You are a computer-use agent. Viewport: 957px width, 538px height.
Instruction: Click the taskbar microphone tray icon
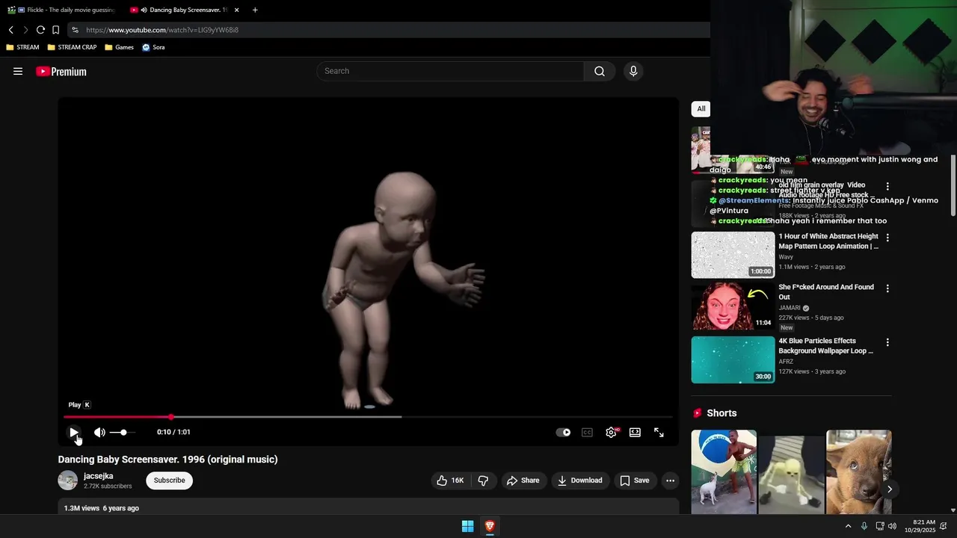click(x=864, y=526)
